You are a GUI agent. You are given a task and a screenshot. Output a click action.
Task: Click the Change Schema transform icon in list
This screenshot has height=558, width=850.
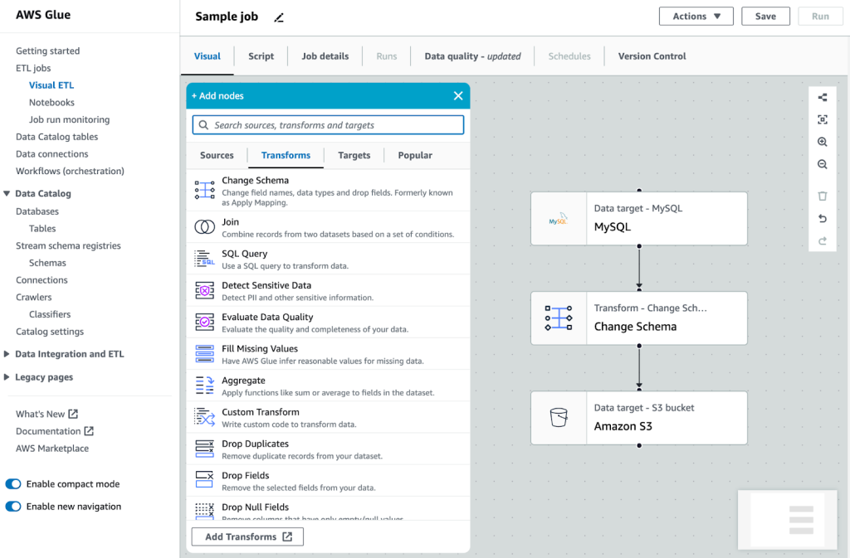click(x=204, y=190)
